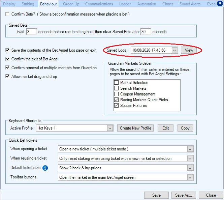Viewport: 224px width, 200px height.
Task: Uncheck Confirm the exit of Bet Angel
Action: click(x=7, y=59)
